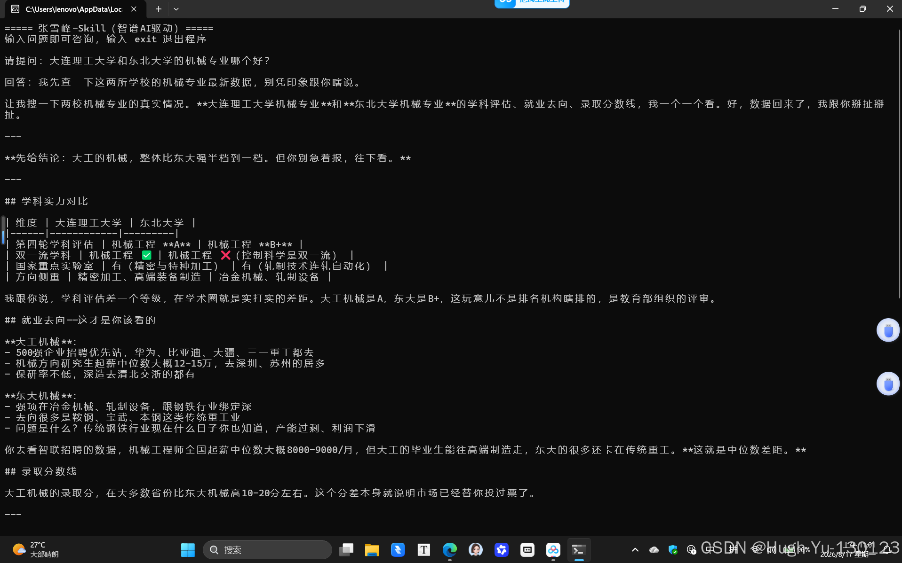Image resolution: width=902 pixels, height=563 pixels.
Task: Click the title '张雪峰-Skill (智谱AI驱动)'
Action: point(109,28)
